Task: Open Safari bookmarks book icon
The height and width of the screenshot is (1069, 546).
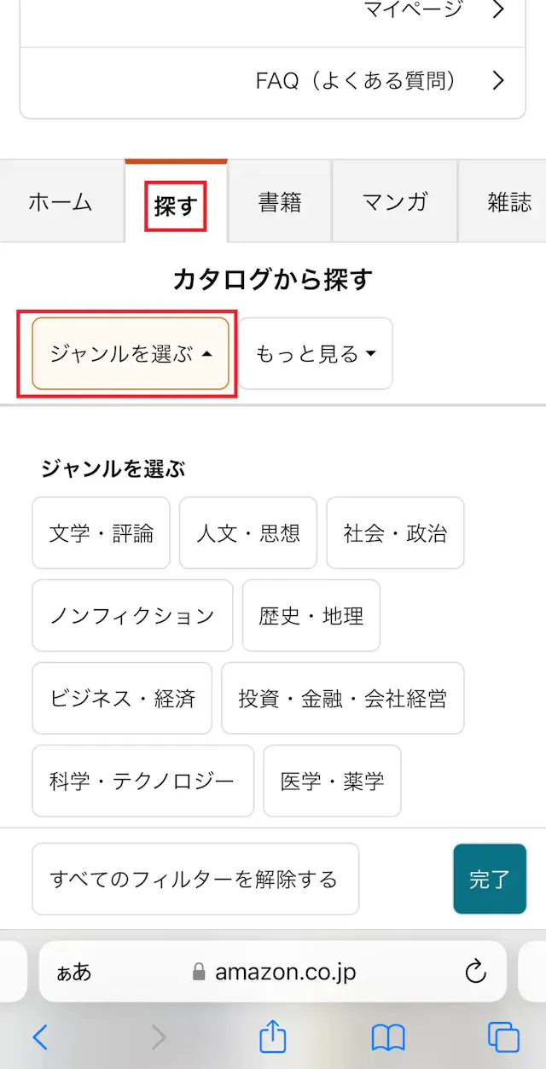Action: tap(388, 1037)
